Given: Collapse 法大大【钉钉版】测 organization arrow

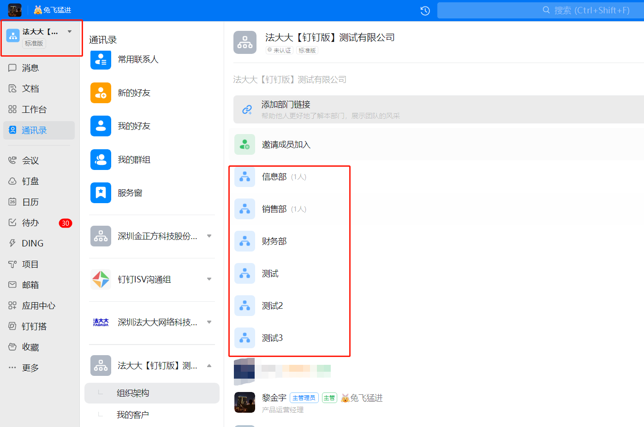Looking at the screenshot, I should tap(209, 365).
